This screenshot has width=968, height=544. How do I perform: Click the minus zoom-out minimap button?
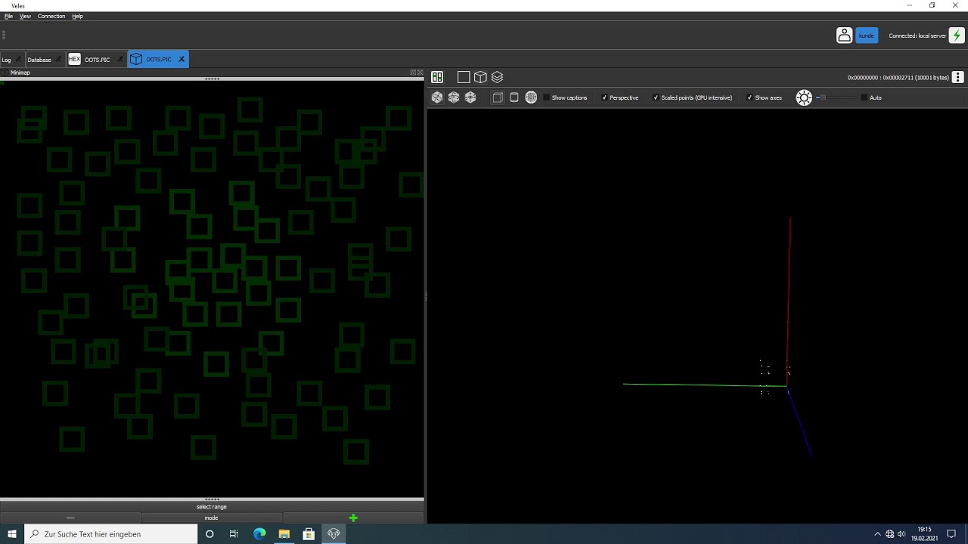click(x=70, y=518)
